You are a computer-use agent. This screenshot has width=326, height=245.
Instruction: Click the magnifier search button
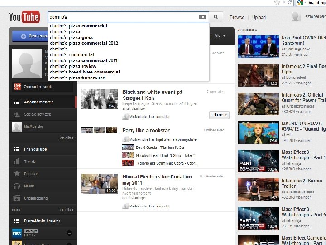216,17
